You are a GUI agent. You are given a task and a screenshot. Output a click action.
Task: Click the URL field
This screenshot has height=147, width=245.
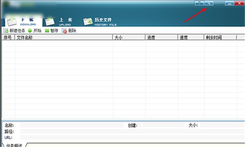132,138
